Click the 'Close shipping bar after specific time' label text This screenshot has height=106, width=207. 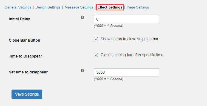click(132, 55)
